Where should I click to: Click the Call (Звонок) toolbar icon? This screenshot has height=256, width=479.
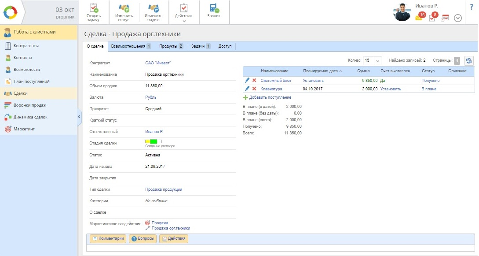(214, 8)
